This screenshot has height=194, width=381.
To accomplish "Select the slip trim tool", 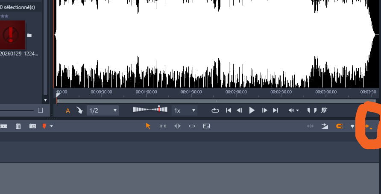I will pyautogui.click(x=177, y=126).
